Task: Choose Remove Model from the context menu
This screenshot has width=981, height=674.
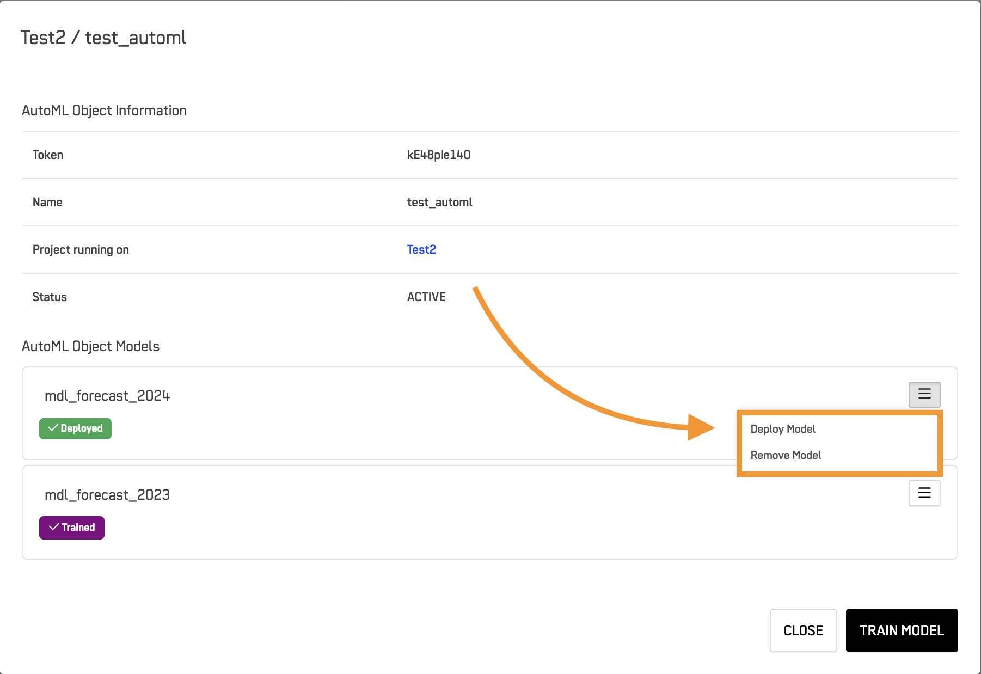Action: coord(786,455)
